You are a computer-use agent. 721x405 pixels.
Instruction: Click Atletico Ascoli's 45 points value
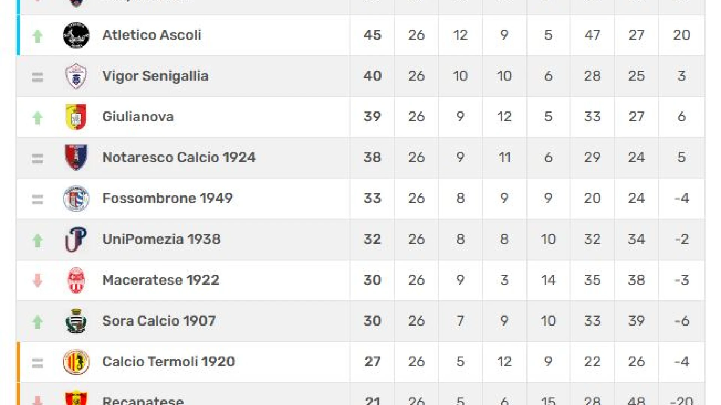tap(372, 35)
